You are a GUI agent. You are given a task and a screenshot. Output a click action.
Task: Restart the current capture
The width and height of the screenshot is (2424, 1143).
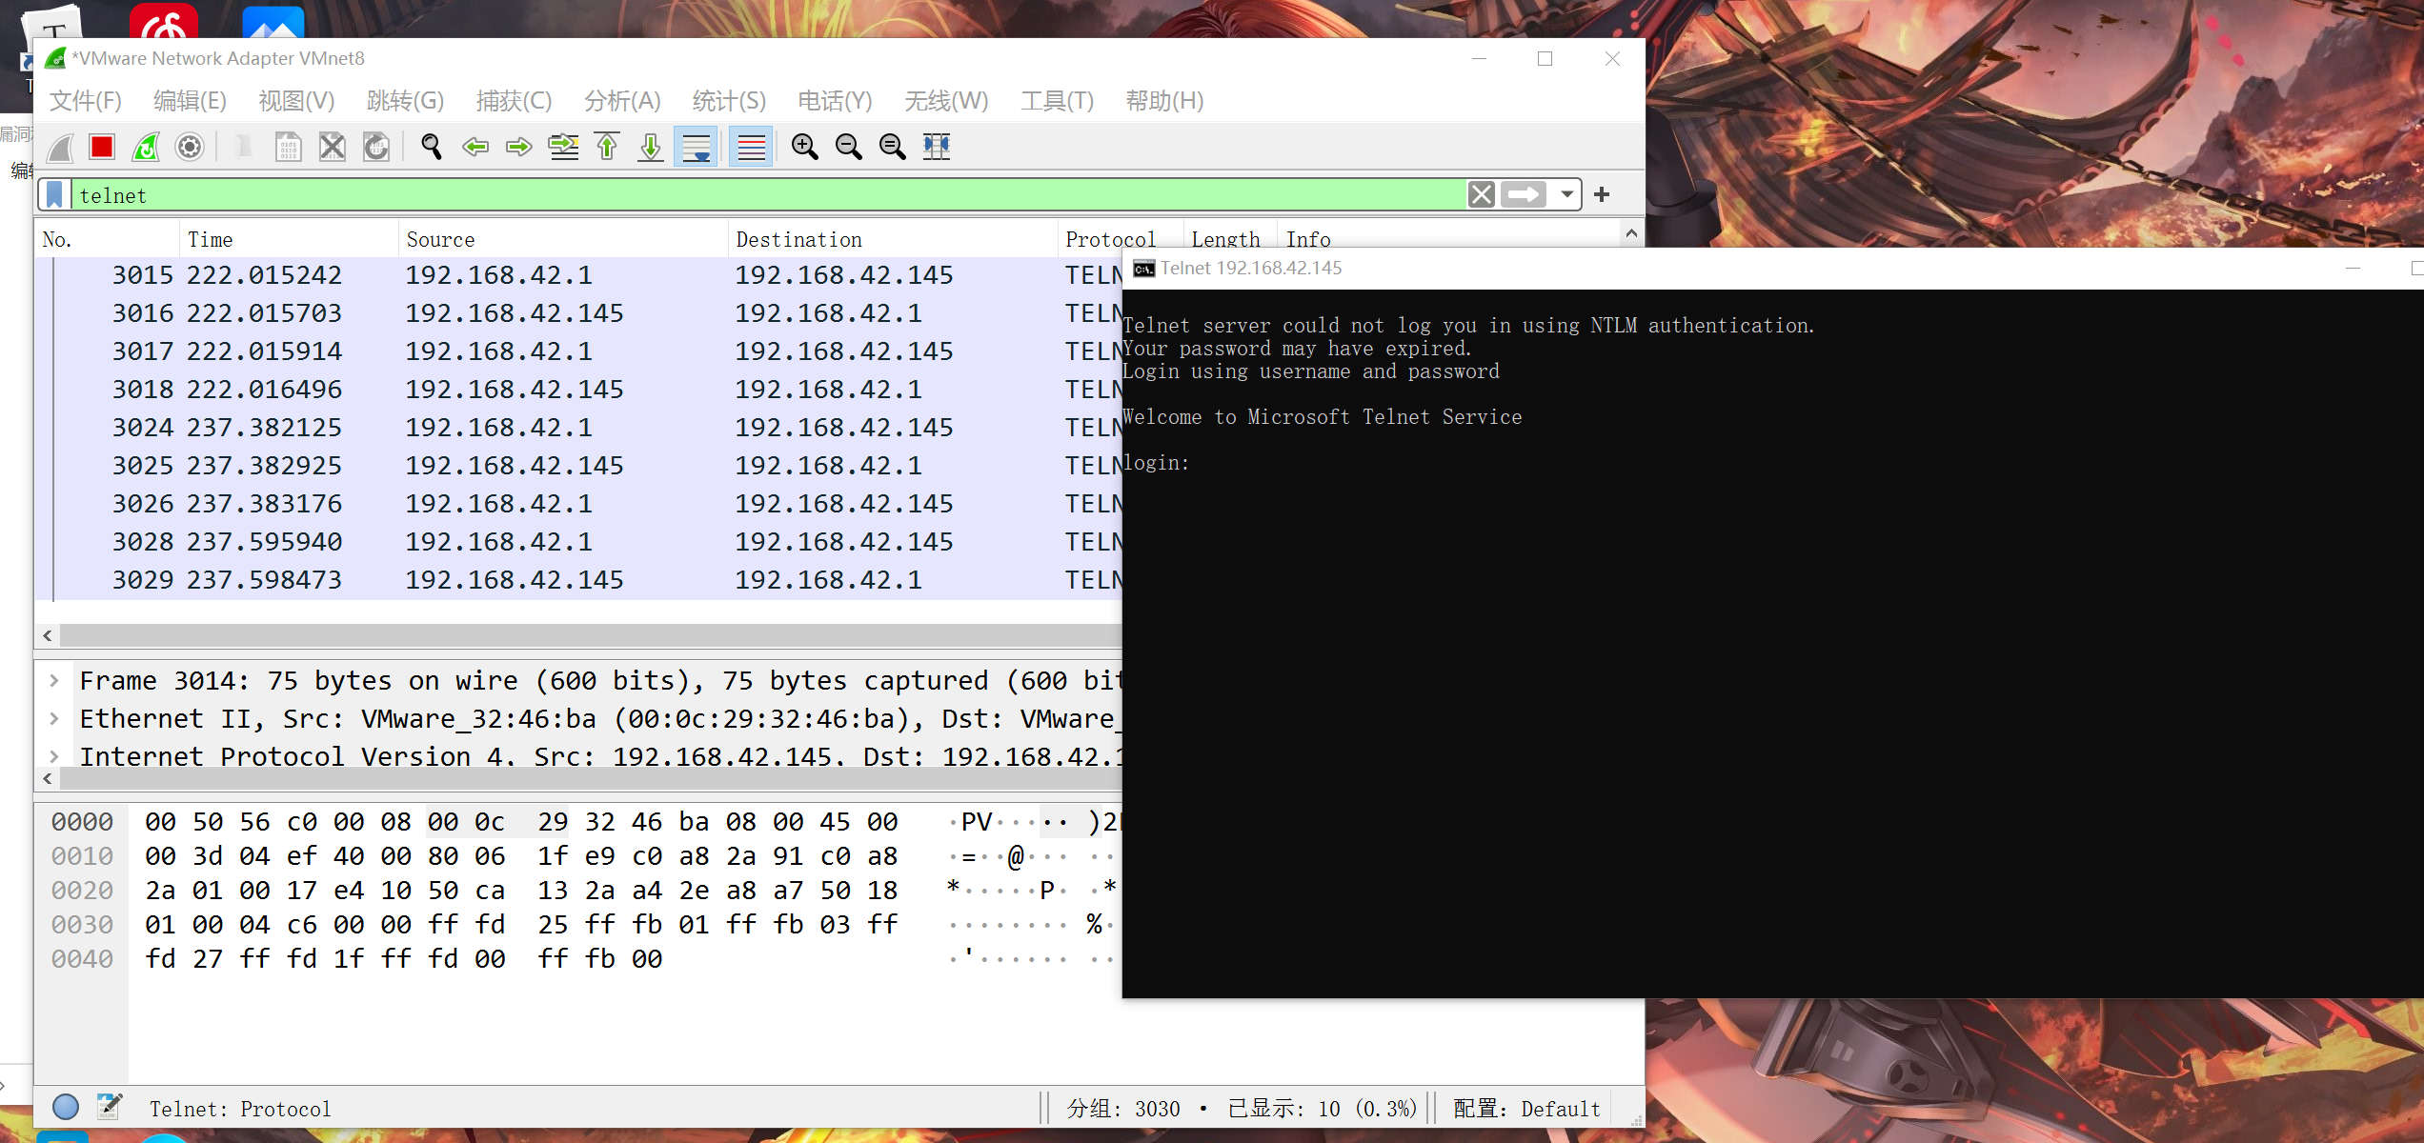(146, 147)
